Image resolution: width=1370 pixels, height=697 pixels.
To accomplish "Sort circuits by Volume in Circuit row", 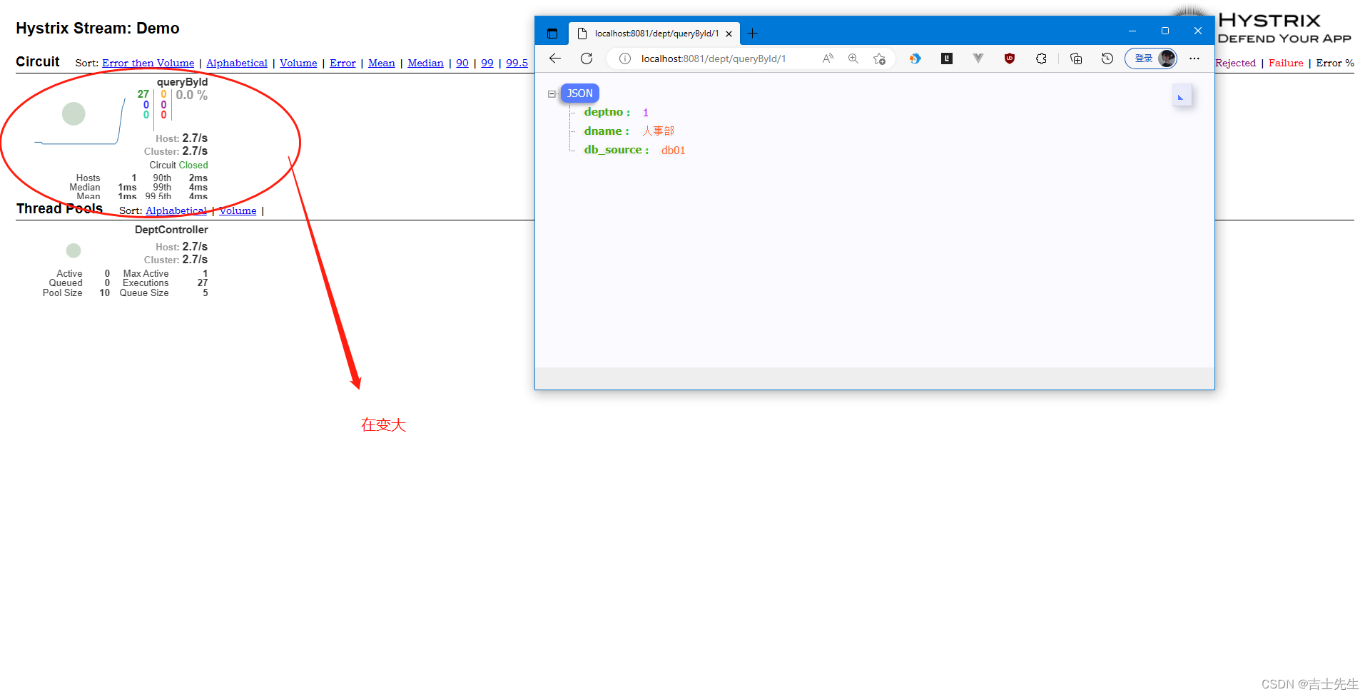I will point(298,63).
